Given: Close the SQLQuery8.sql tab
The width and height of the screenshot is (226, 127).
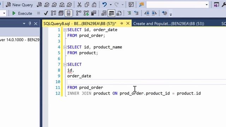Looking at the screenshot, I should pos(128,23).
